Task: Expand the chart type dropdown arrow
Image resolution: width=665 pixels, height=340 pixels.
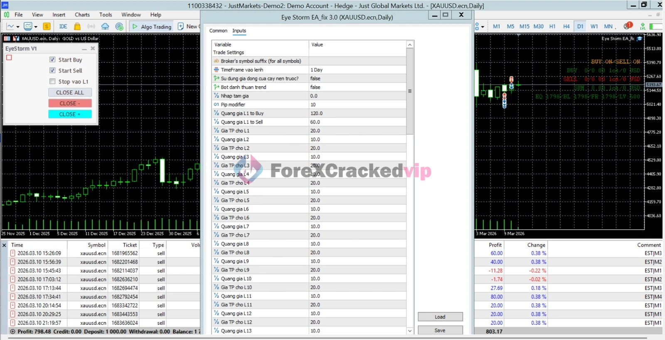Action: [x=18, y=27]
